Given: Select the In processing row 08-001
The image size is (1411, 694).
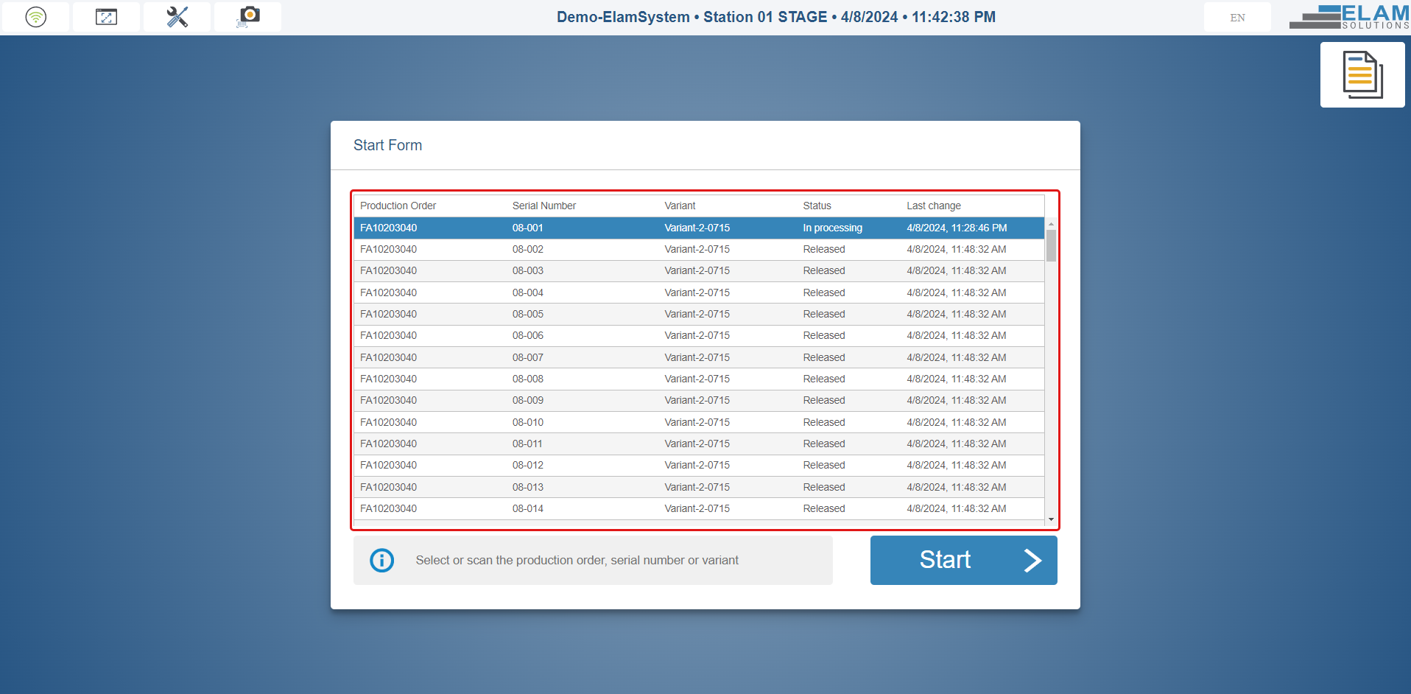Looking at the screenshot, I should click(x=663, y=228).
